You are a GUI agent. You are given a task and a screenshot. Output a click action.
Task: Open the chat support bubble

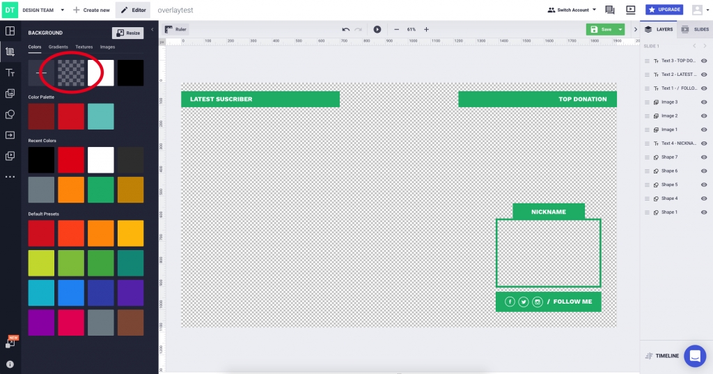pos(694,356)
